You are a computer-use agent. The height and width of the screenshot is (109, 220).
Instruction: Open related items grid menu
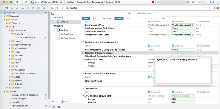(53, 8)
